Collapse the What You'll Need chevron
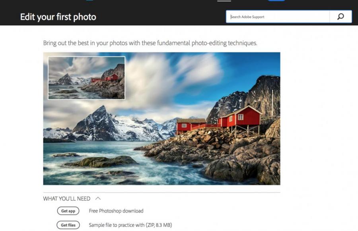The image size is (358, 231). tap(98, 198)
